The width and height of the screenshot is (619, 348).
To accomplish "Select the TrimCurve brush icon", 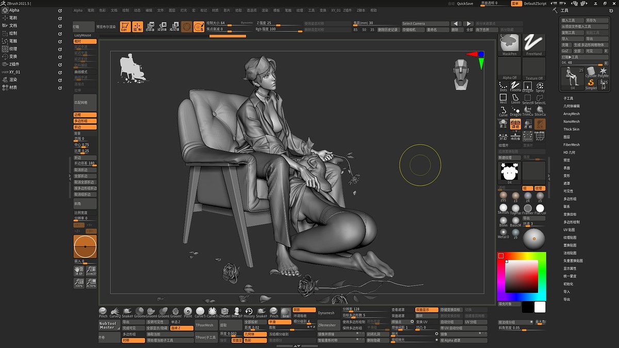I will [528, 111].
